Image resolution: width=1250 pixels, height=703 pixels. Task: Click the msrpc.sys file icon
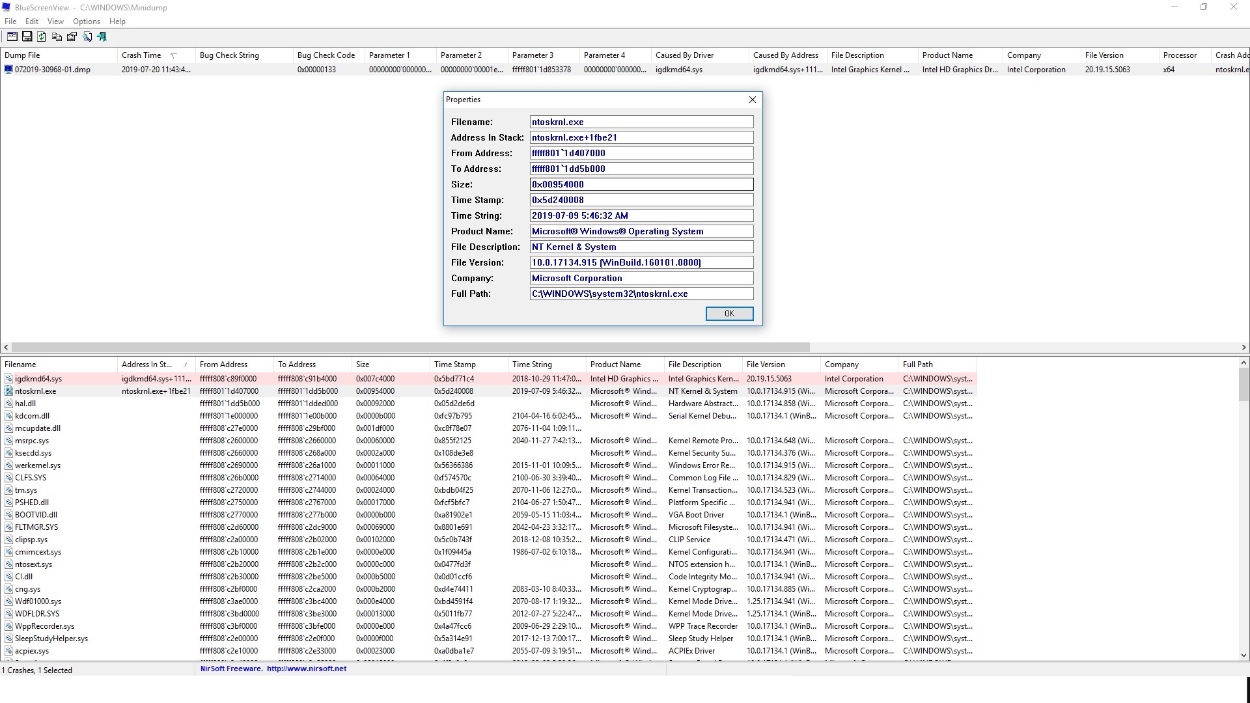[x=8, y=441]
